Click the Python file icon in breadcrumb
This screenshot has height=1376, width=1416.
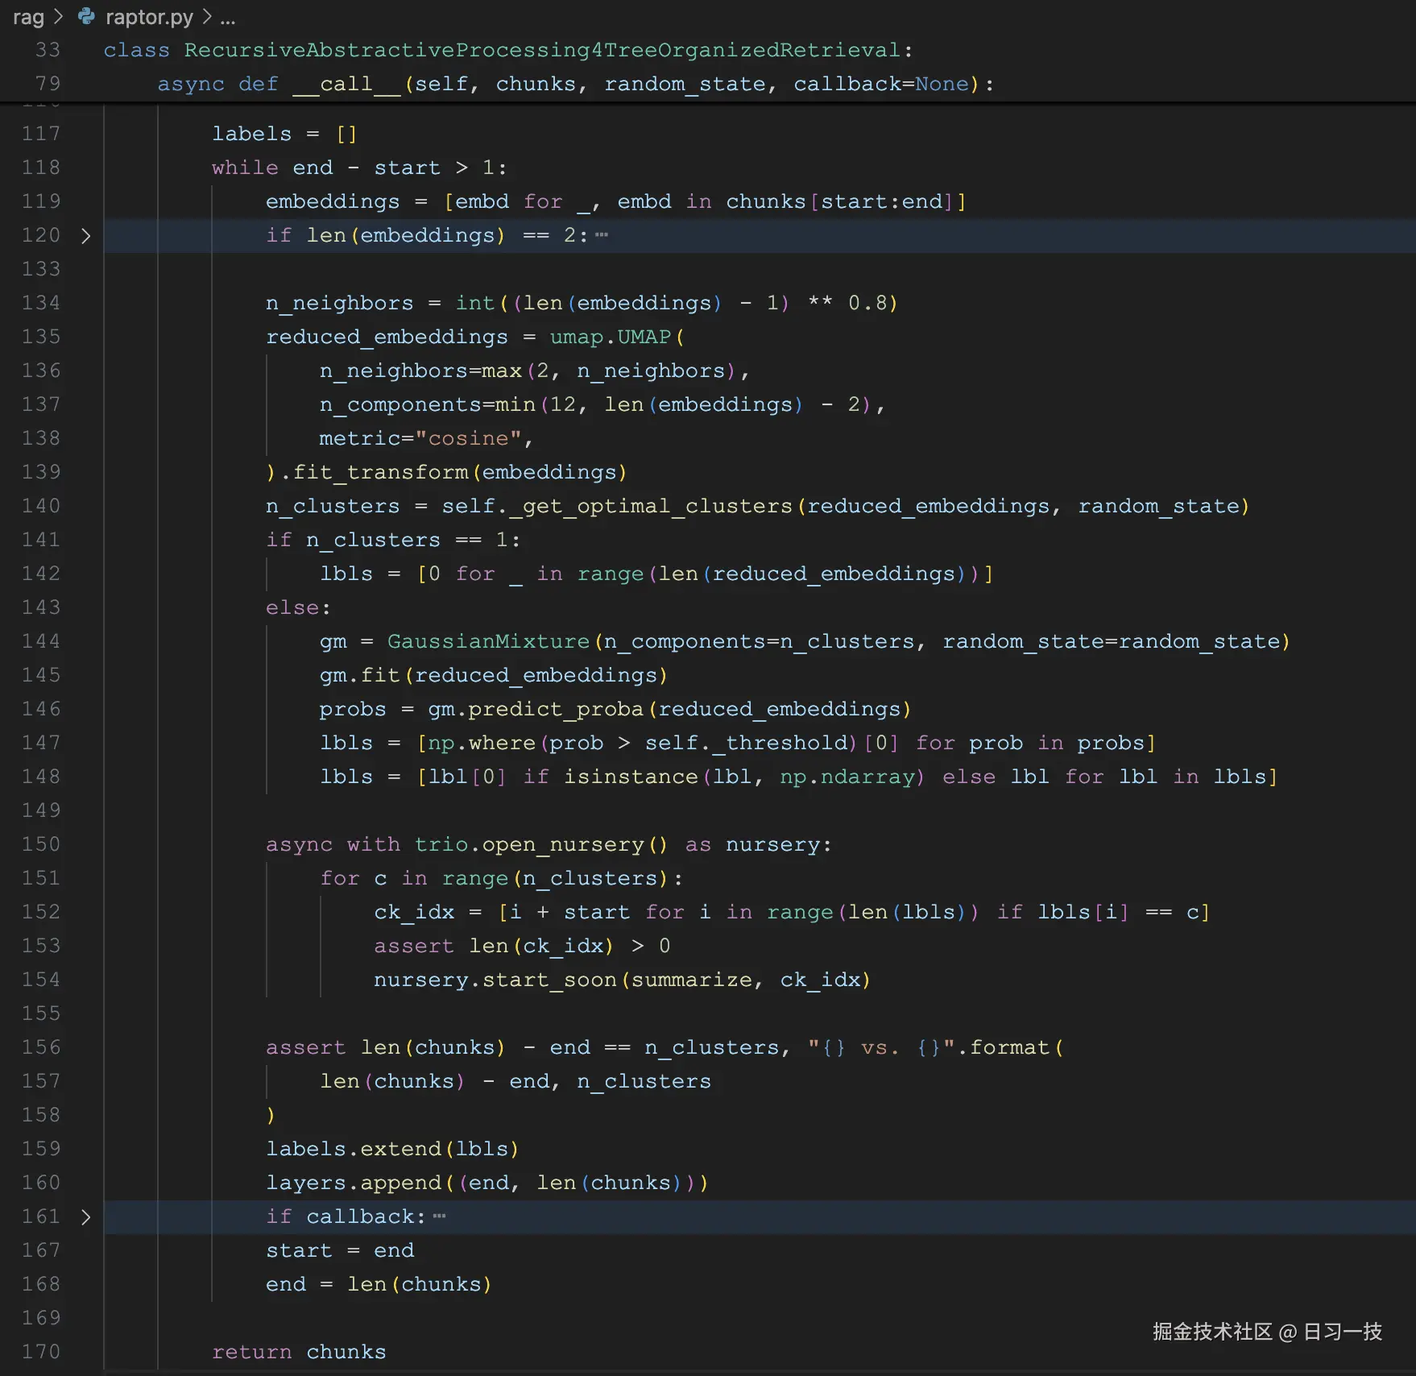[86, 16]
